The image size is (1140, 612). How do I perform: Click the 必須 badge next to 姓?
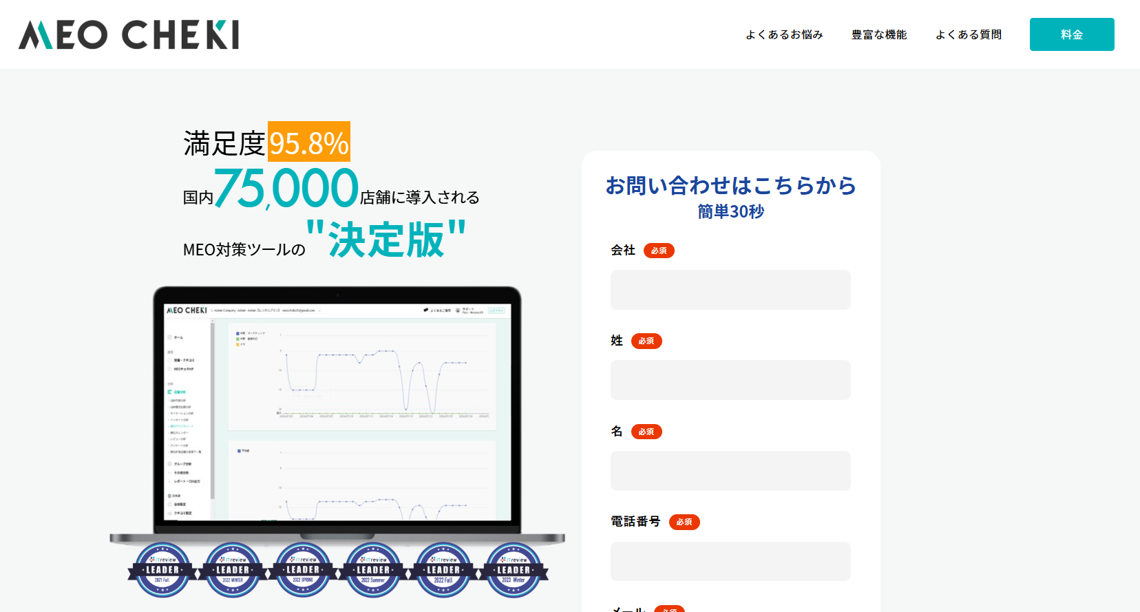646,341
